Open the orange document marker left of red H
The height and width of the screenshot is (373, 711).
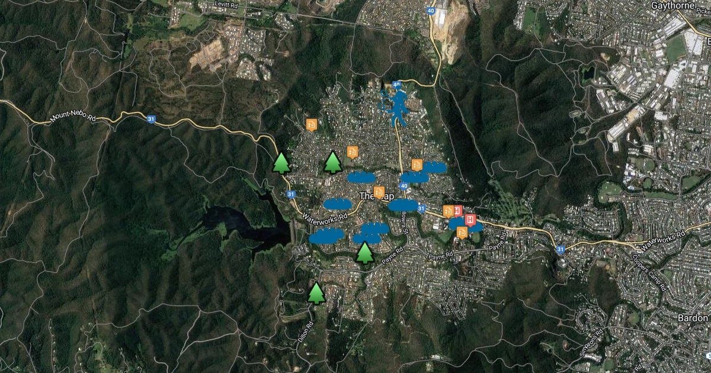tap(449, 210)
